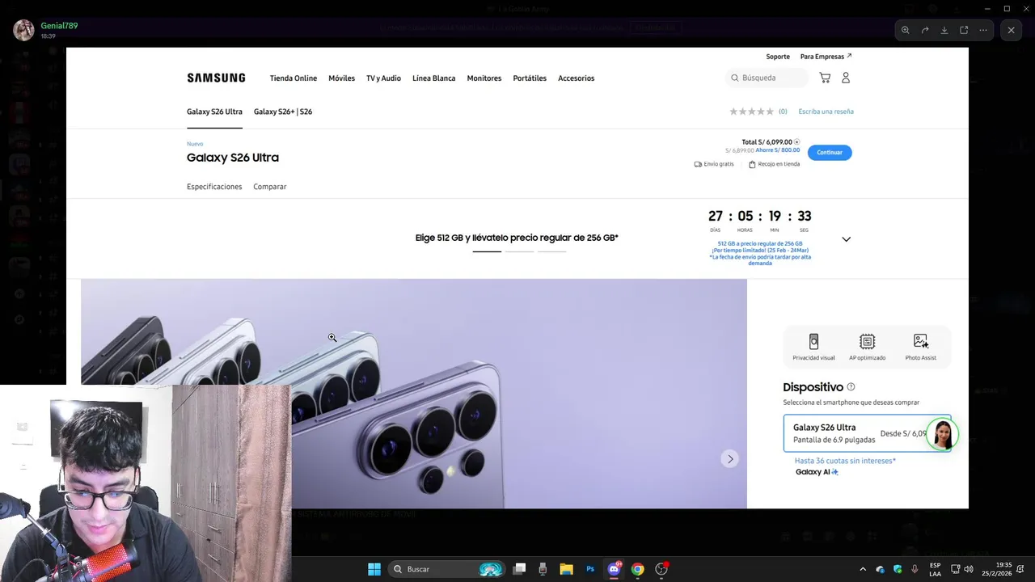1035x582 pixels.
Task: Click the Soporte link
Action: 778,57
